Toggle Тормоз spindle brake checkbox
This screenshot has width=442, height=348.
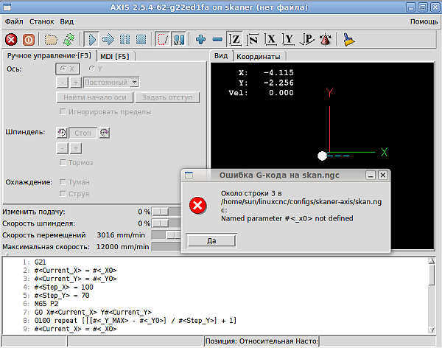click(x=63, y=162)
